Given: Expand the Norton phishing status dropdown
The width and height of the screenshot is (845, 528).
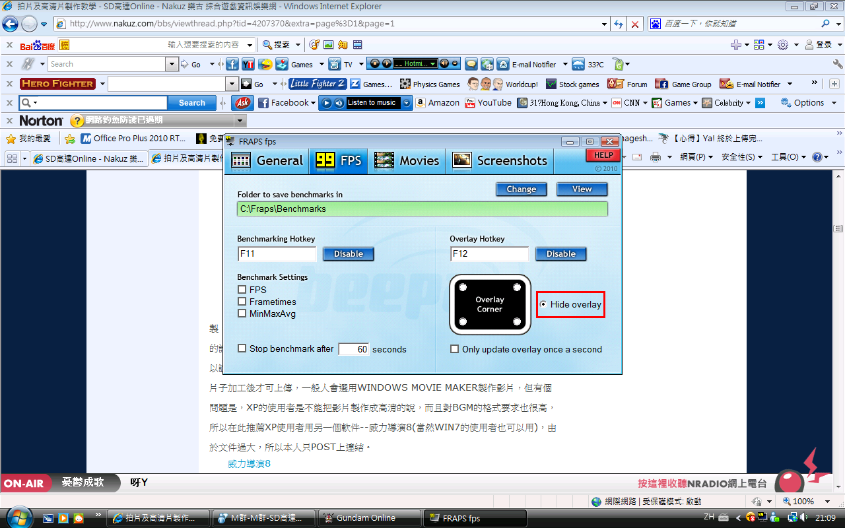Looking at the screenshot, I should pyautogui.click(x=240, y=121).
